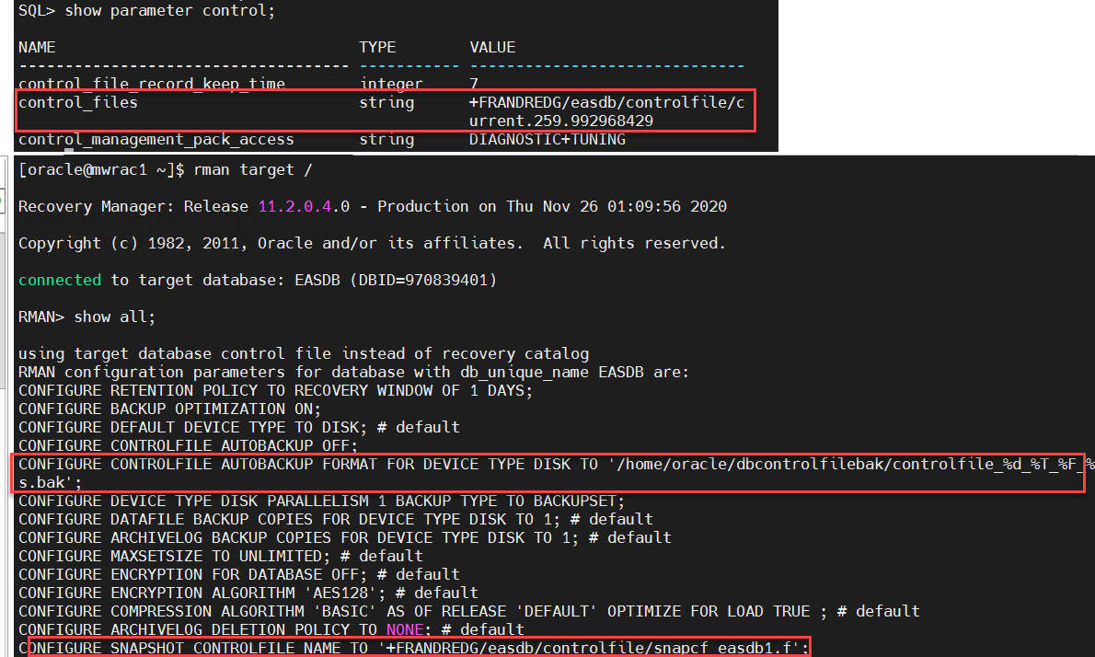Select the control_files parameter name
Screen dimensions: 1095x657
[78, 103]
